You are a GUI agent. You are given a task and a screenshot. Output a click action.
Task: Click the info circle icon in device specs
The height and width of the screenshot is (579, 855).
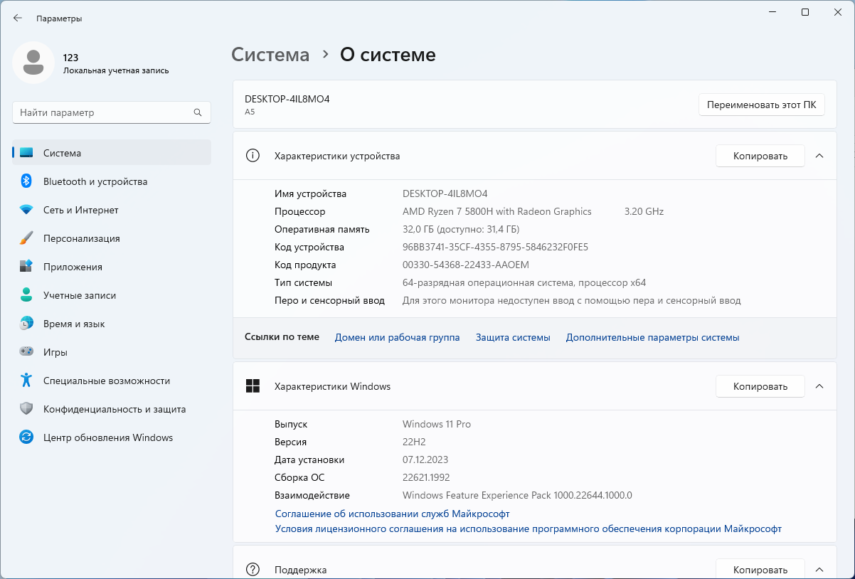tap(253, 156)
